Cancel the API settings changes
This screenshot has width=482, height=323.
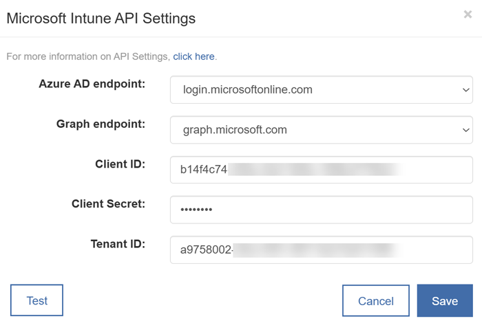point(376,300)
